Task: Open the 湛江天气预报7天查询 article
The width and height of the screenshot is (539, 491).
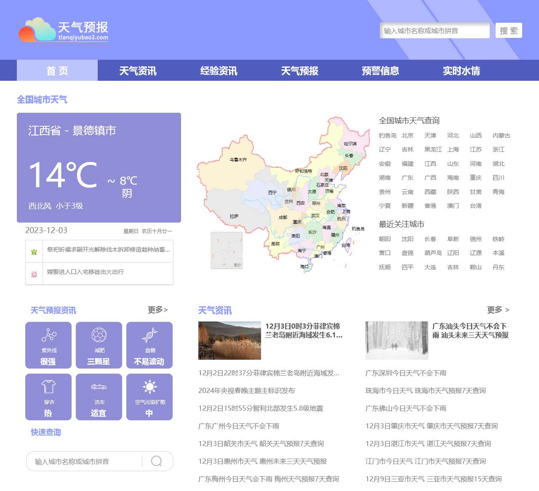Action: coord(428,443)
